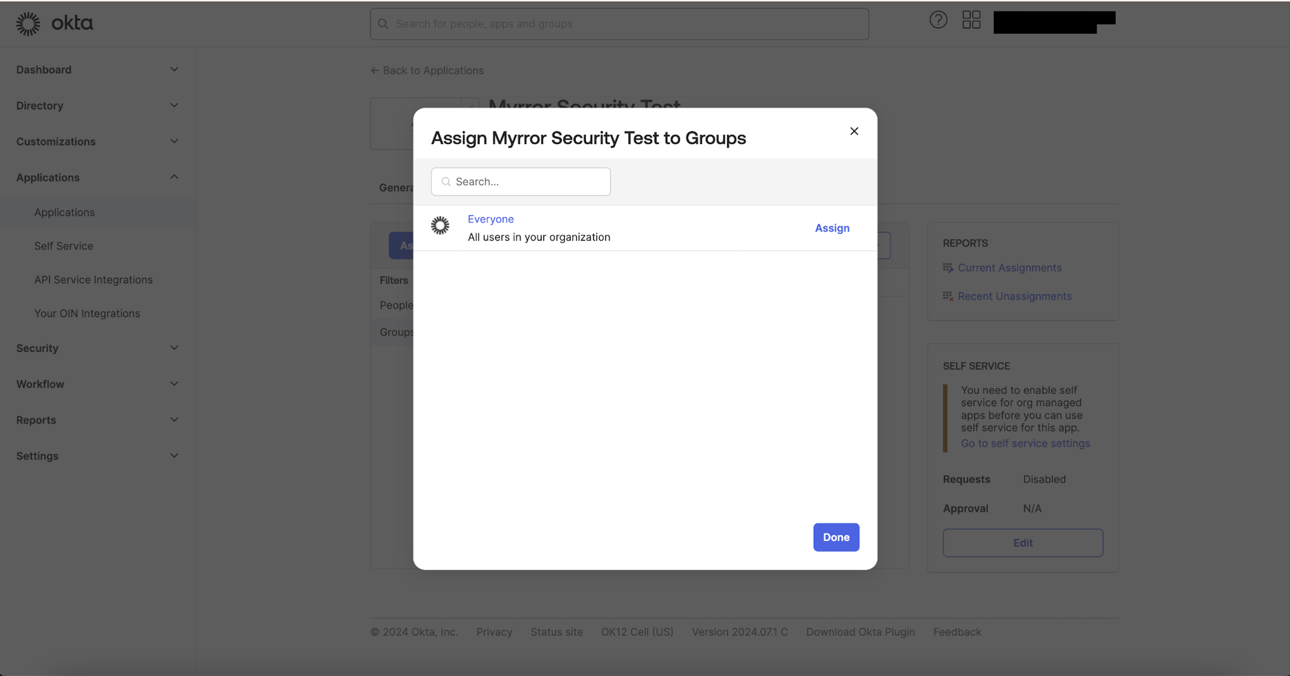This screenshot has height=676, width=1290.
Task: Click the Everyone group icon
Action: 440,225
